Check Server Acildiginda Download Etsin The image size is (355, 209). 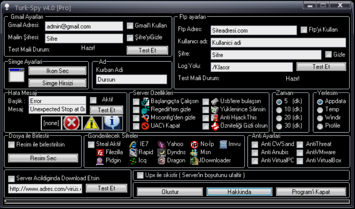(x=11, y=179)
